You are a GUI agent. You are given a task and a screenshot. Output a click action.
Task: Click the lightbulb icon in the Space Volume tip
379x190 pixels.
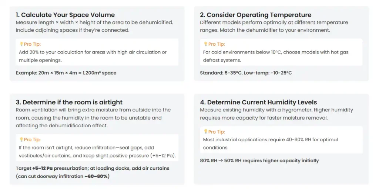pos(21,44)
